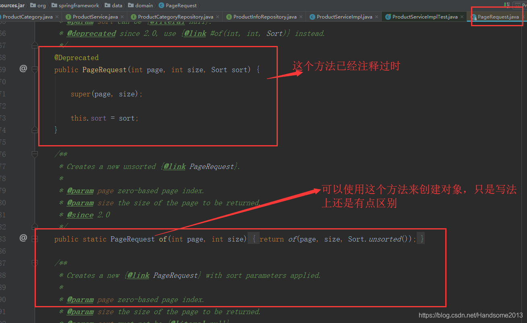Screen dimensions: 527x323
Task: Click the @Deprecated annotation
Action: pyautogui.click(x=76, y=58)
